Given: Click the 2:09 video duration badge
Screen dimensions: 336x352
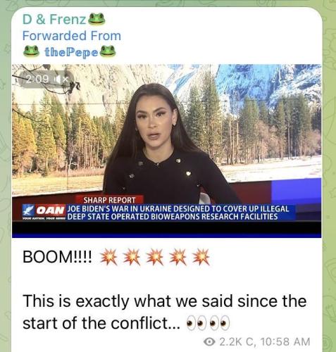Looking at the screenshot, I should pyautogui.click(x=45, y=80).
